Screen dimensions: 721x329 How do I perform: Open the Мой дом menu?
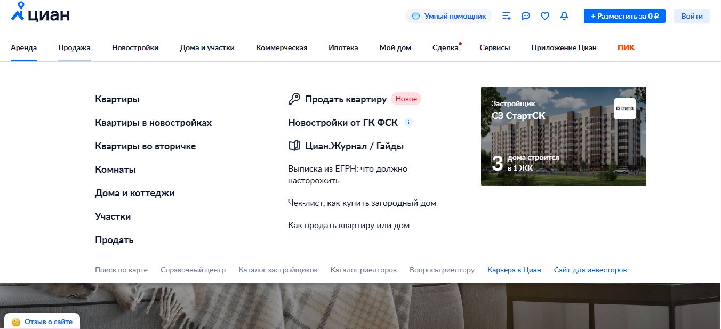tap(395, 47)
